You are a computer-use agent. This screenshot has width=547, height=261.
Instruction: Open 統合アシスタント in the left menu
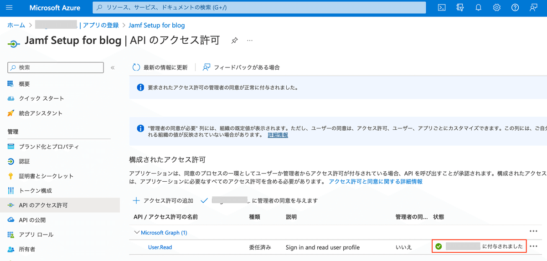41,113
